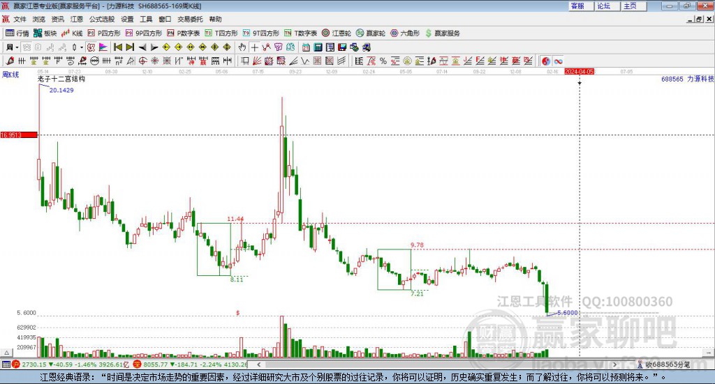Screen dimensions: 715x384
Task: Toggle the crosshair cursor tool
Action: click(254, 47)
